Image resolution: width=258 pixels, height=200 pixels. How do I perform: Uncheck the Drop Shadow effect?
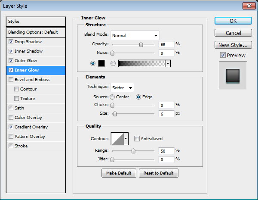click(x=11, y=42)
